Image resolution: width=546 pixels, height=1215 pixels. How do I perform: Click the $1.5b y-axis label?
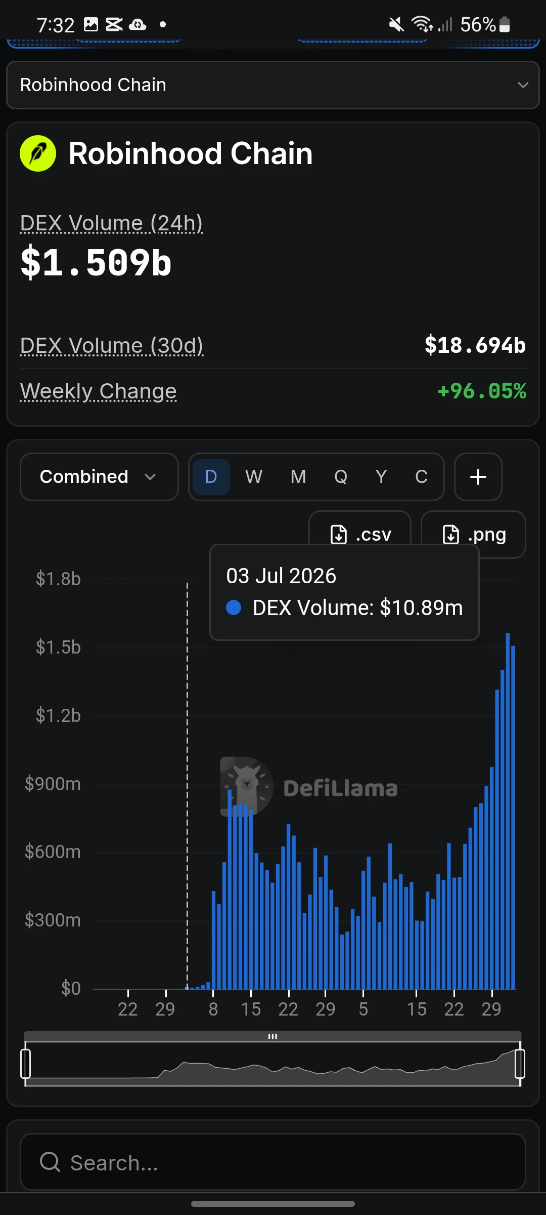click(x=58, y=647)
